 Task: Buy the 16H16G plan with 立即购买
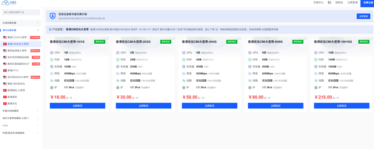(x=341, y=106)
